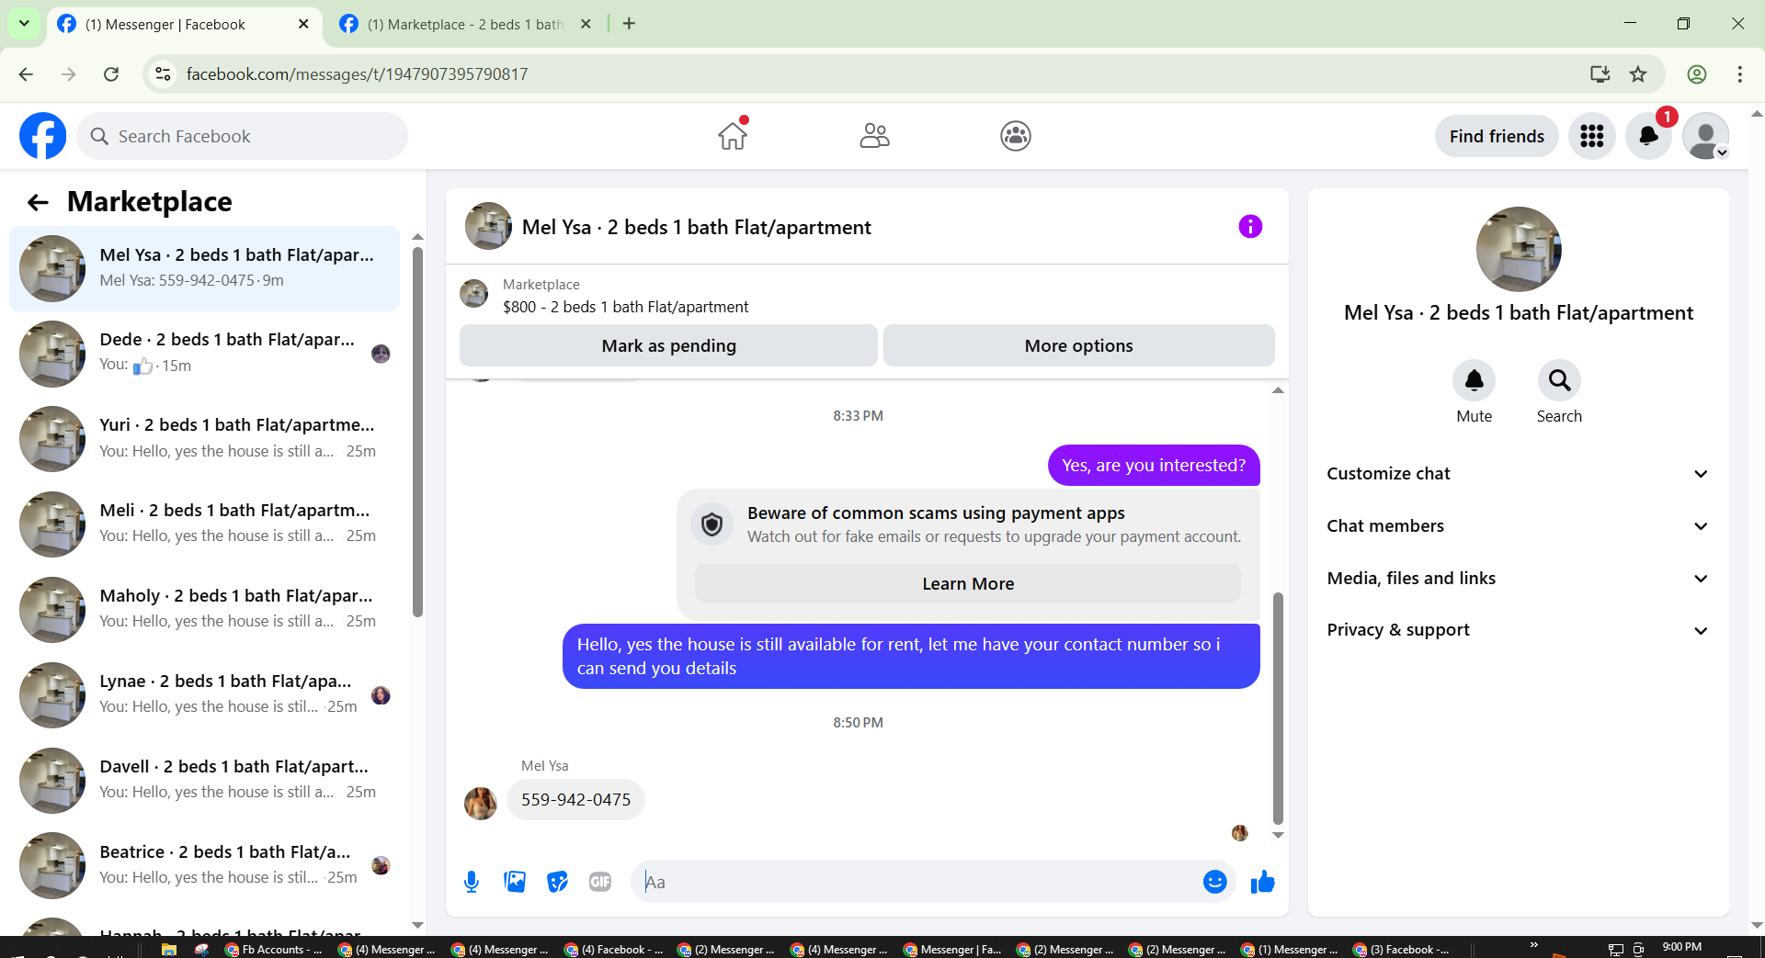Open the emoji picker smiley icon
The width and height of the screenshot is (1765, 958).
click(x=1214, y=882)
